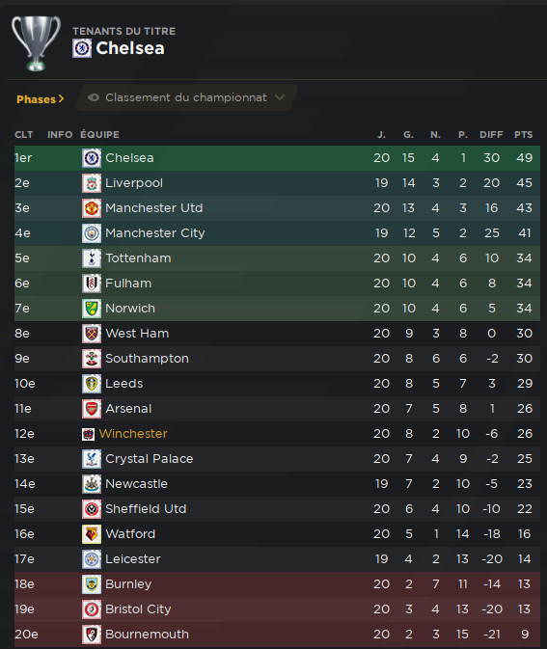Open the Manchester City team link

tap(155, 233)
